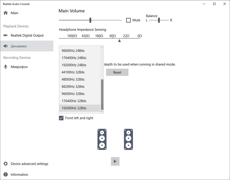The width and height of the screenshot is (230, 180).
Task: Click the 420Ω impedance label
Action: point(86,36)
